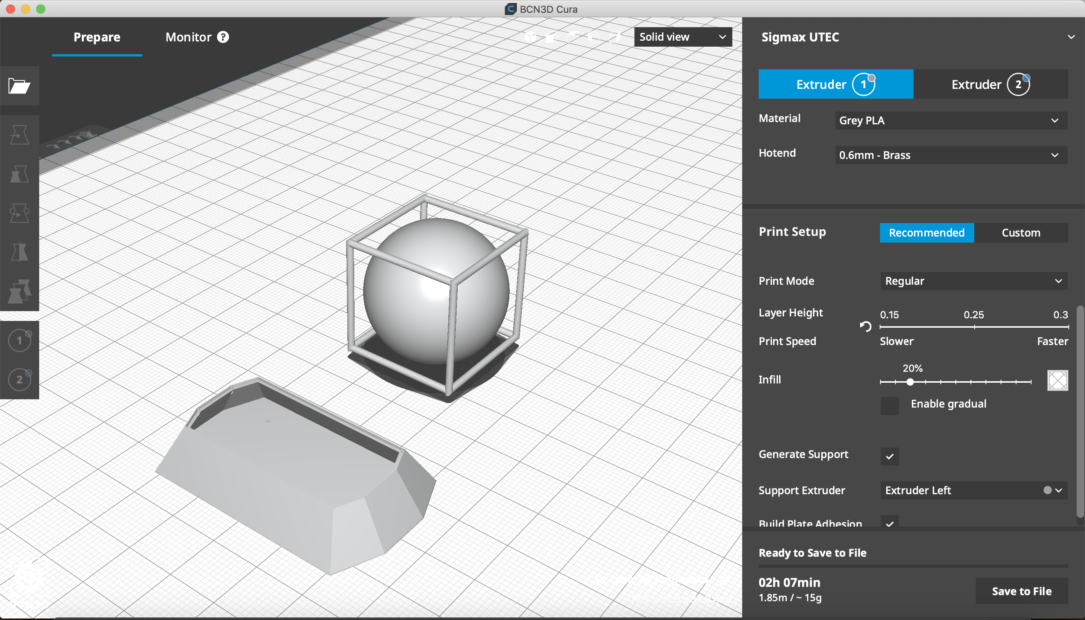Click the infill pattern preview icon
1085x620 pixels.
[1058, 380]
